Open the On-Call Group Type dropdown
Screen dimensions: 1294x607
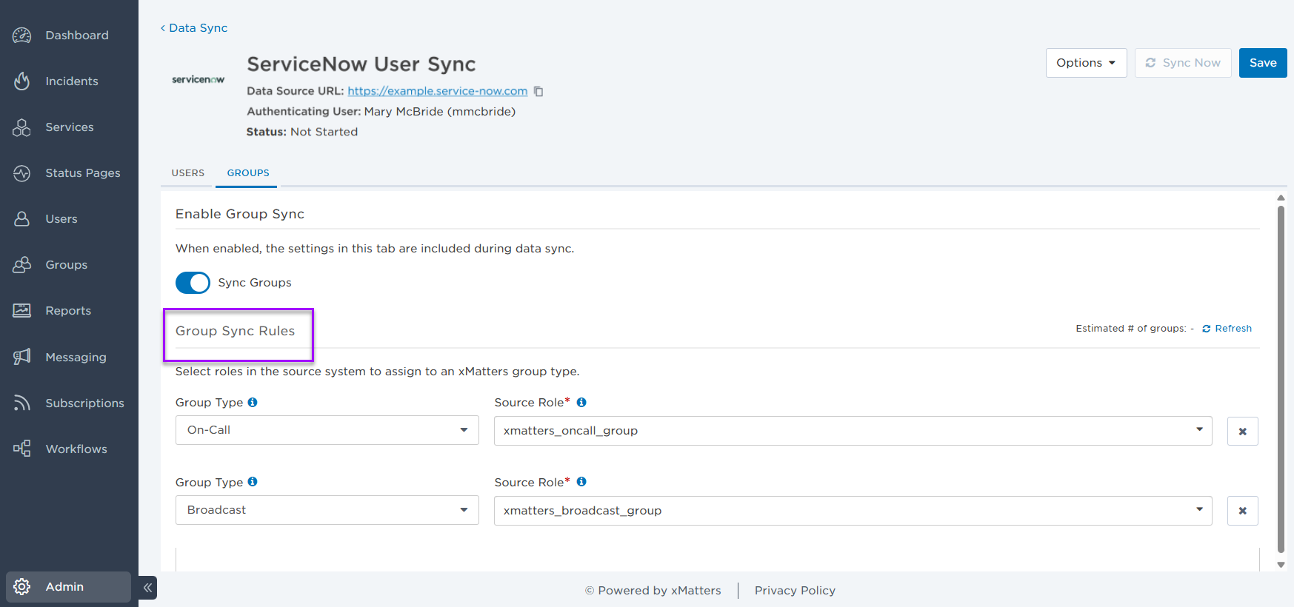pyautogui.click(x=327, y=430)
